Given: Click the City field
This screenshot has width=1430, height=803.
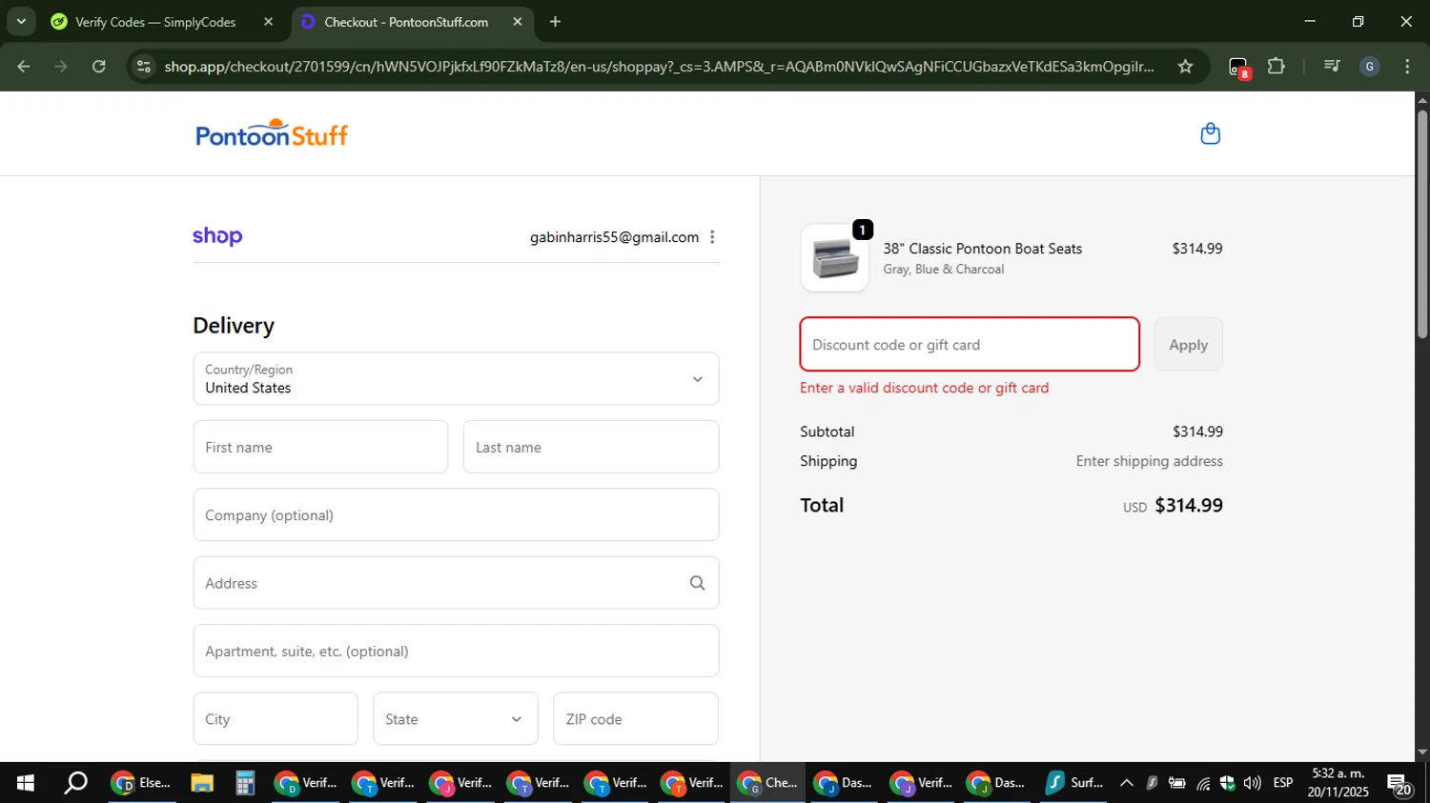Looking at the screenshot, I should pos(276,719).
